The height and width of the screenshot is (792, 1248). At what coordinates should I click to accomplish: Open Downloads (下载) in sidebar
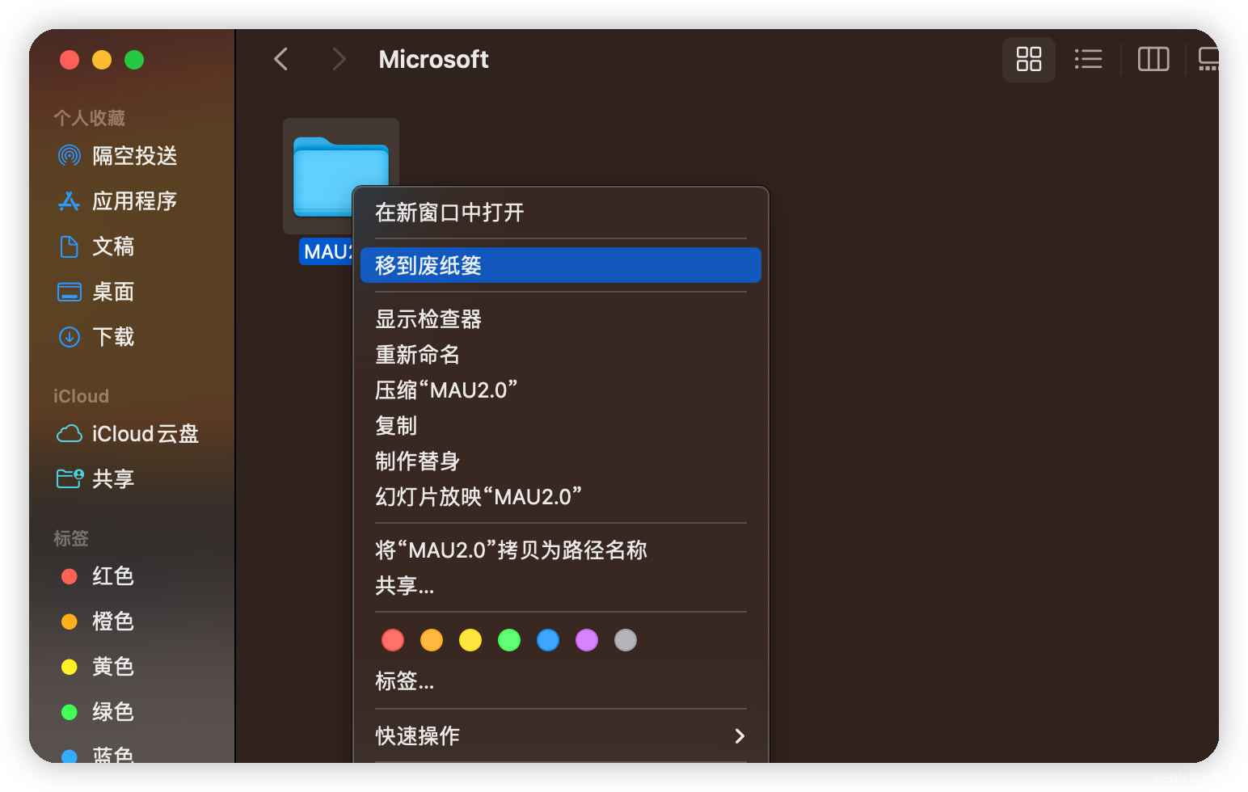point(96,336)
